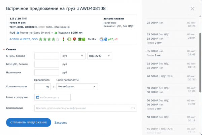This screenshot has width=202, height=135.
Task: Click the empty fifth rating star
Action: [58, 39]
